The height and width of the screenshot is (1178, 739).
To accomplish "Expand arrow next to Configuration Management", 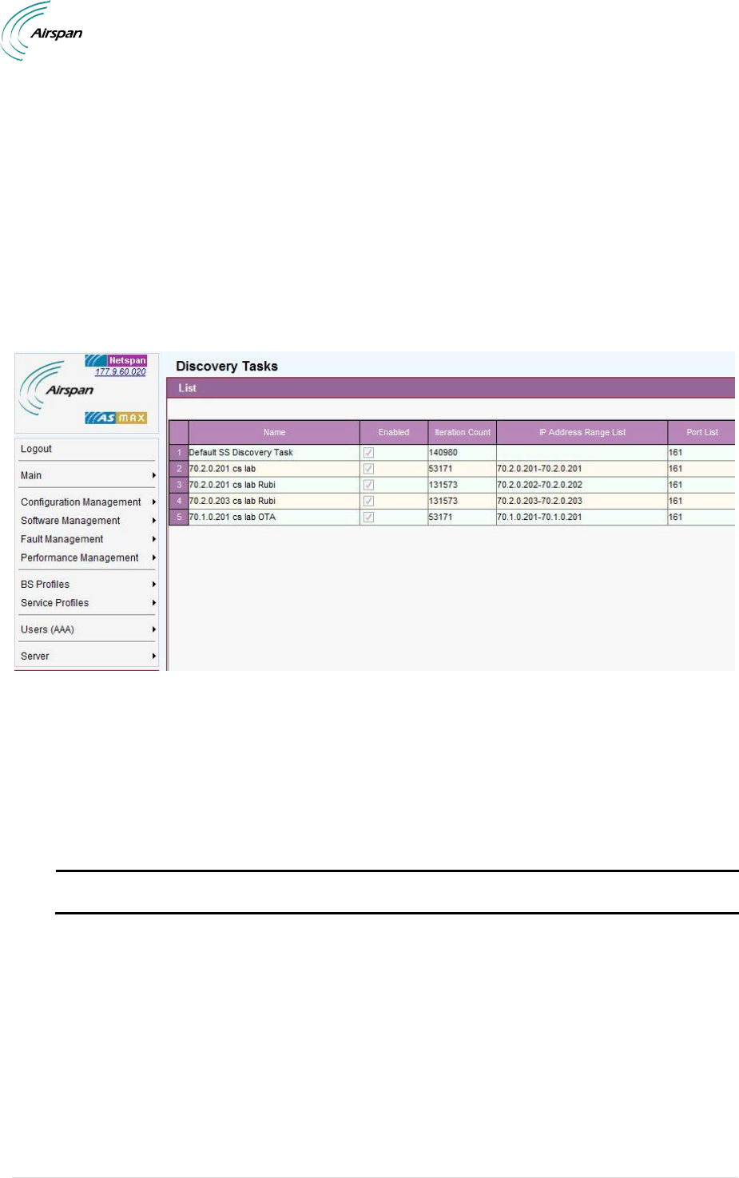I will pos(153,502).
